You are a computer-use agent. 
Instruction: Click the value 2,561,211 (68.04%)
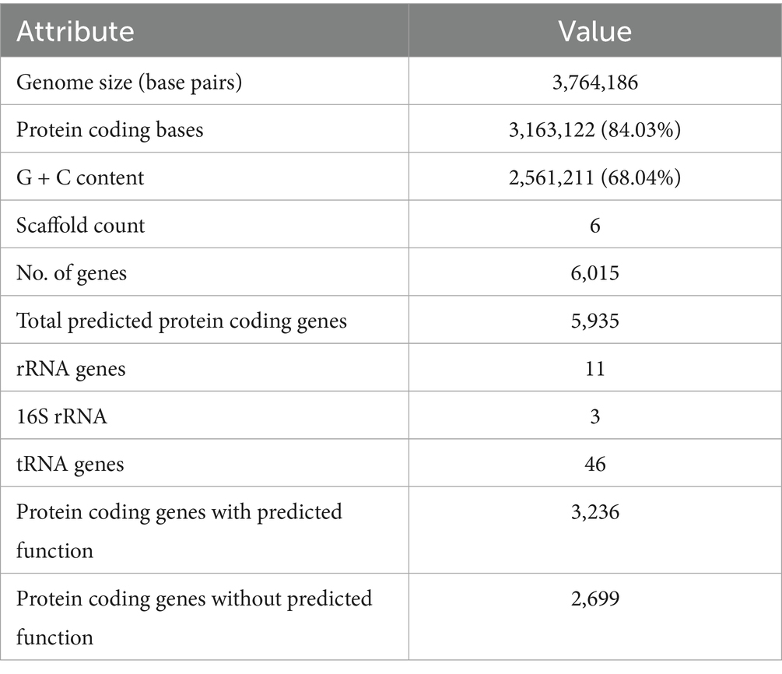594,177
